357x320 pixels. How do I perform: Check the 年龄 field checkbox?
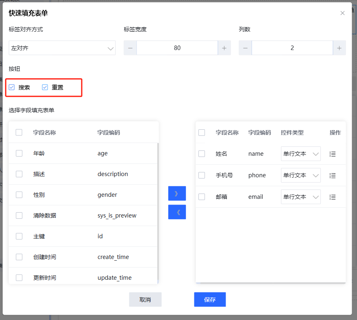(19, 153)
